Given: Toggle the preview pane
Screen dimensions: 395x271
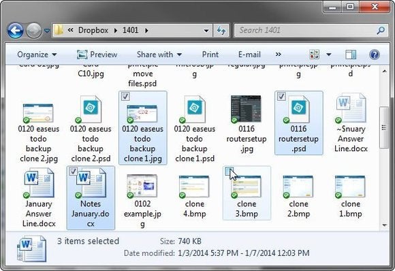Looking at the screenshot, I should point(351,54).
